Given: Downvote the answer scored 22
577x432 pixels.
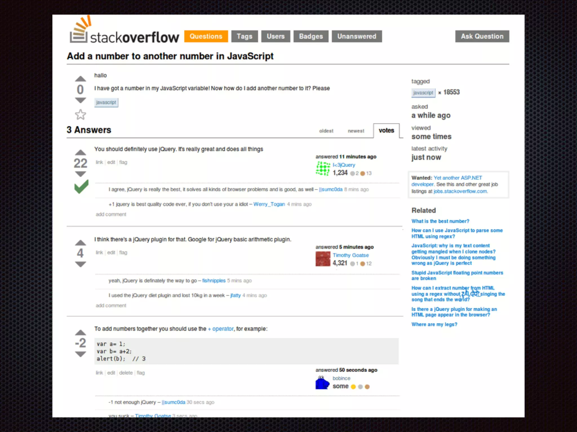Looking at the screenshot, I should pos(80,174).
